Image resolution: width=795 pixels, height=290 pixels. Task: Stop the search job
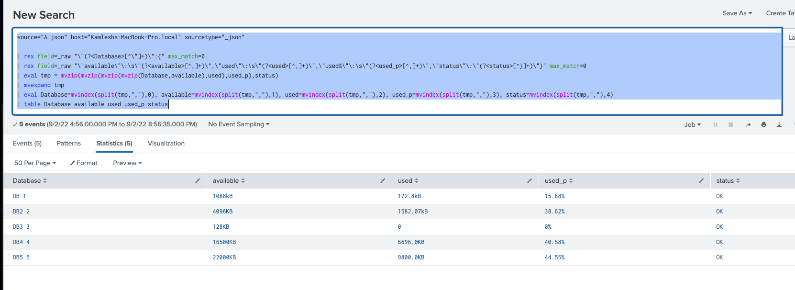click(730, 125)
